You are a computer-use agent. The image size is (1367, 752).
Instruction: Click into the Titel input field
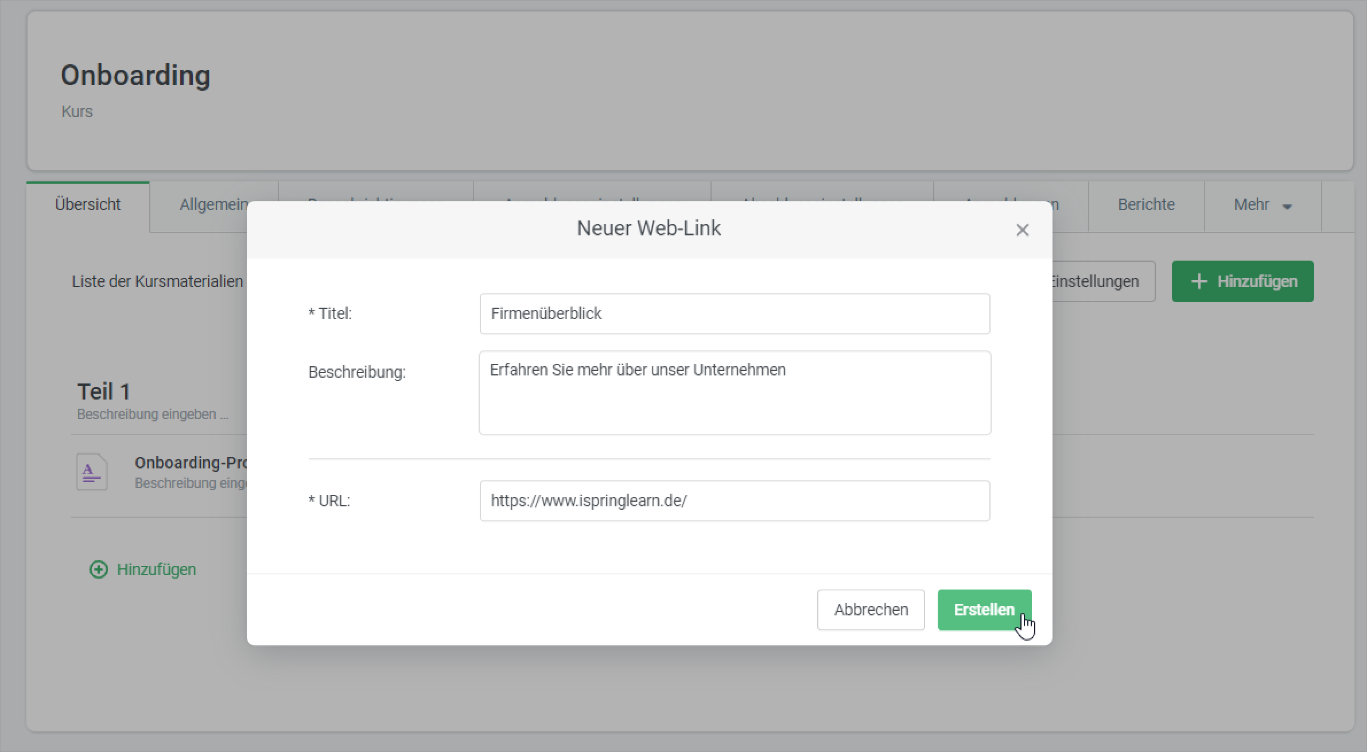point(735,313)
